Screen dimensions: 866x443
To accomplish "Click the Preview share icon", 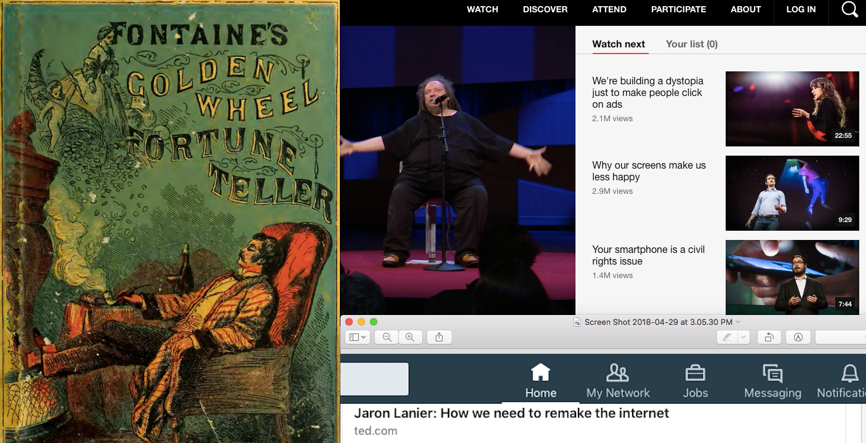I will tap(439, 337).
